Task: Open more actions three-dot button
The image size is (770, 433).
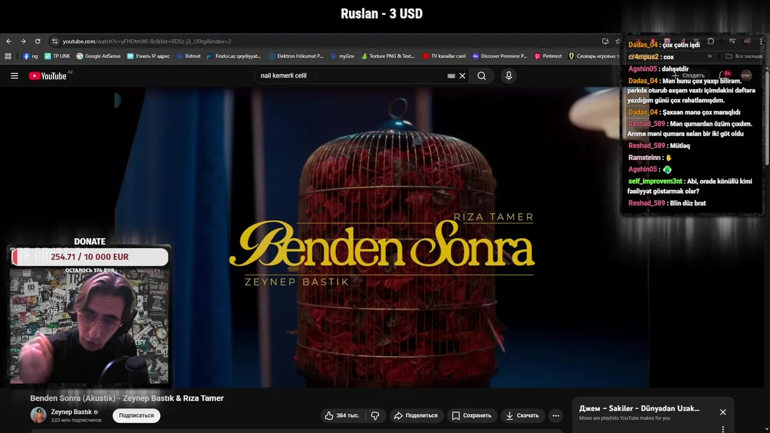Action: [556, 416]
